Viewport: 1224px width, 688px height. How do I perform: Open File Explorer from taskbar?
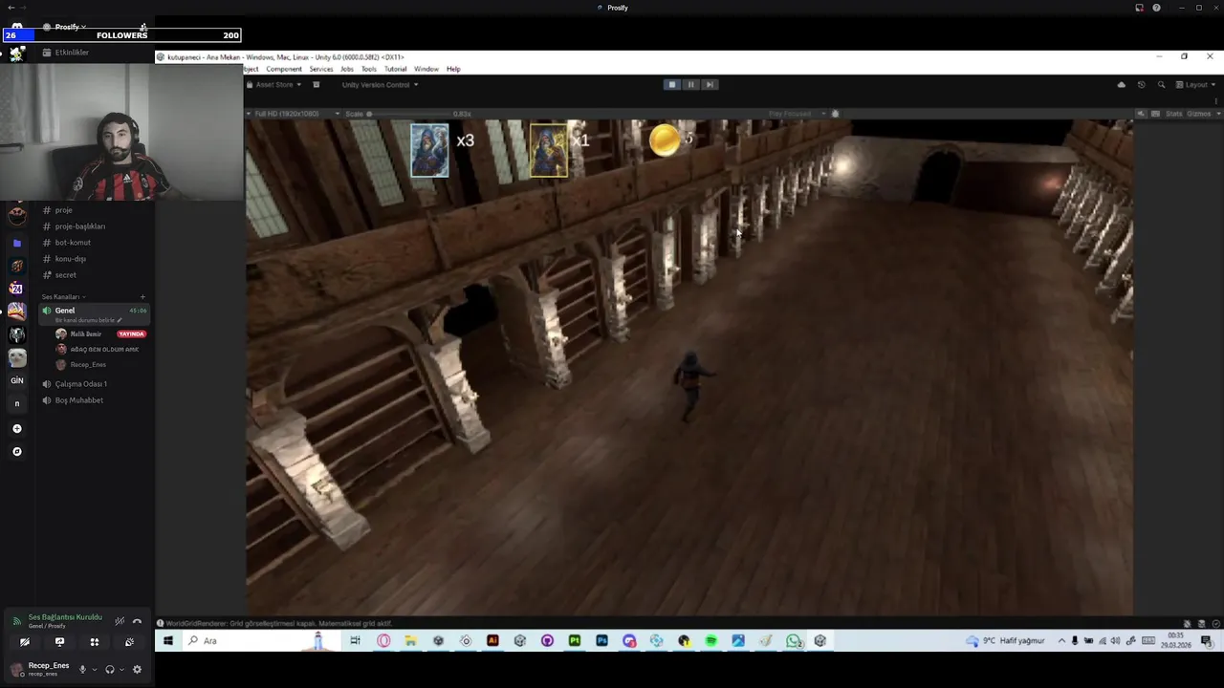410,641
